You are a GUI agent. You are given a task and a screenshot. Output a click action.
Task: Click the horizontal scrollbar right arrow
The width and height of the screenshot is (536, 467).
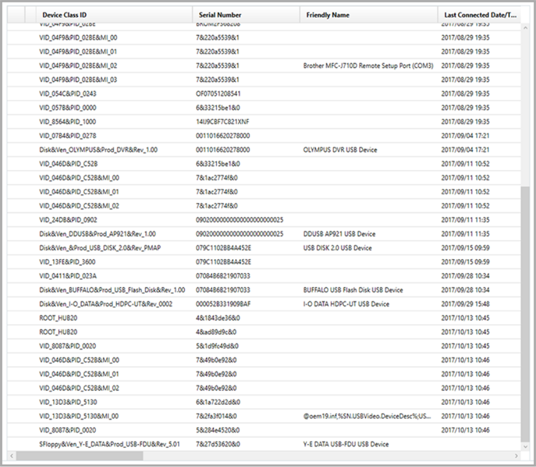pyautogui.click(x=516, y=455)
